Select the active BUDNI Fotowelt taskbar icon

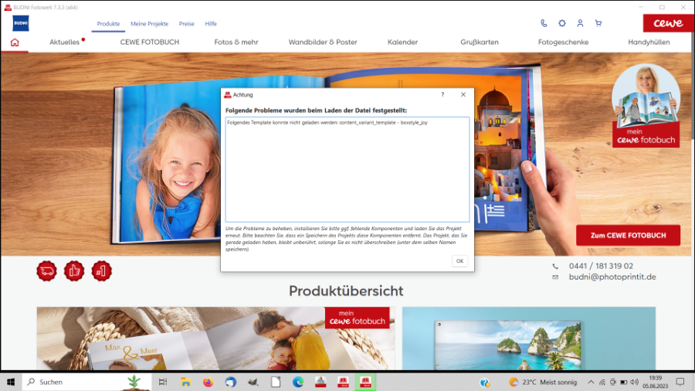(365, 382)
